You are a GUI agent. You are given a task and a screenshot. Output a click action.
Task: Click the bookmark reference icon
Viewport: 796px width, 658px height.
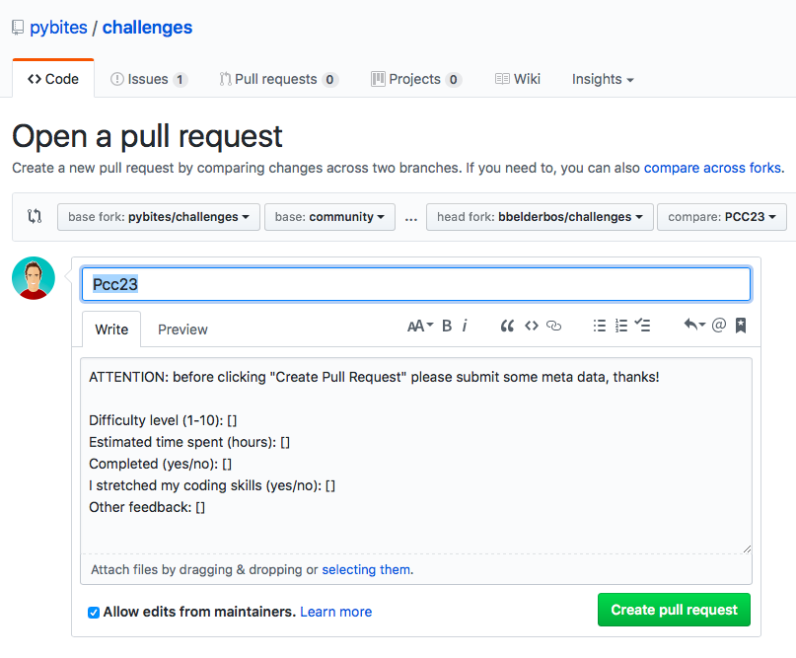click(741, 326)
